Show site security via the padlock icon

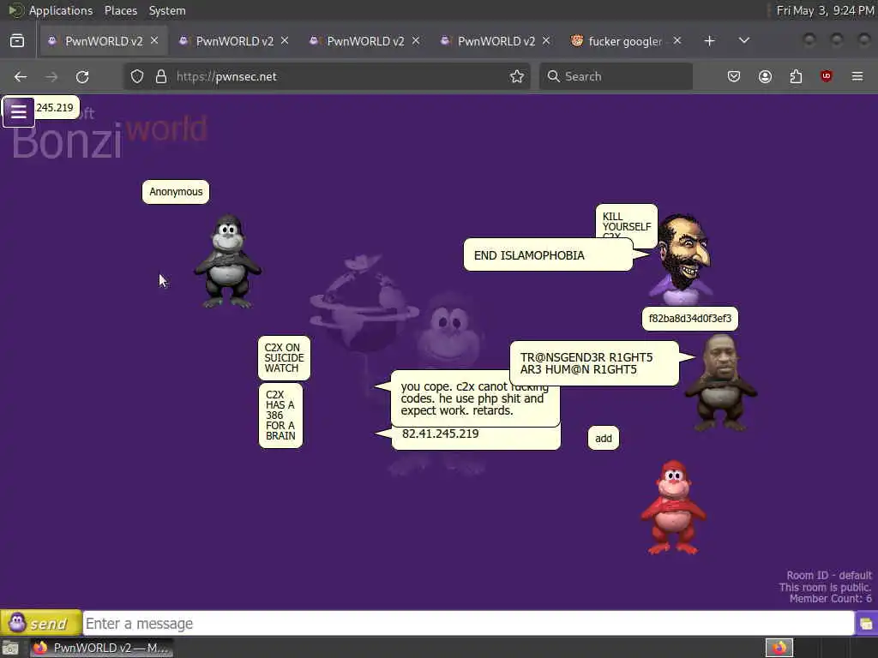click(x=161, y=76)
